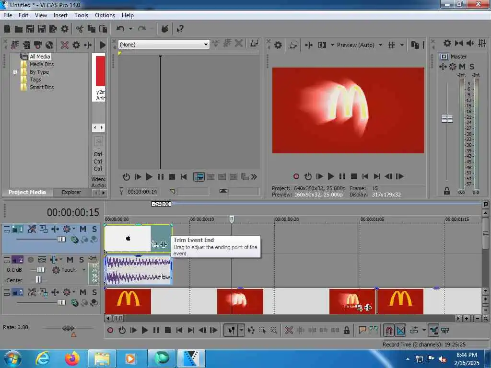This screenshot has height=368, width=491.
Task: Switch to the Project Media tab
Action: [x=27, y=192]
